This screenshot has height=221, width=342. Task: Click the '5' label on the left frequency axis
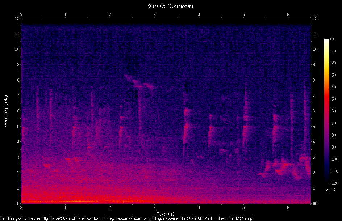[18, 126]
